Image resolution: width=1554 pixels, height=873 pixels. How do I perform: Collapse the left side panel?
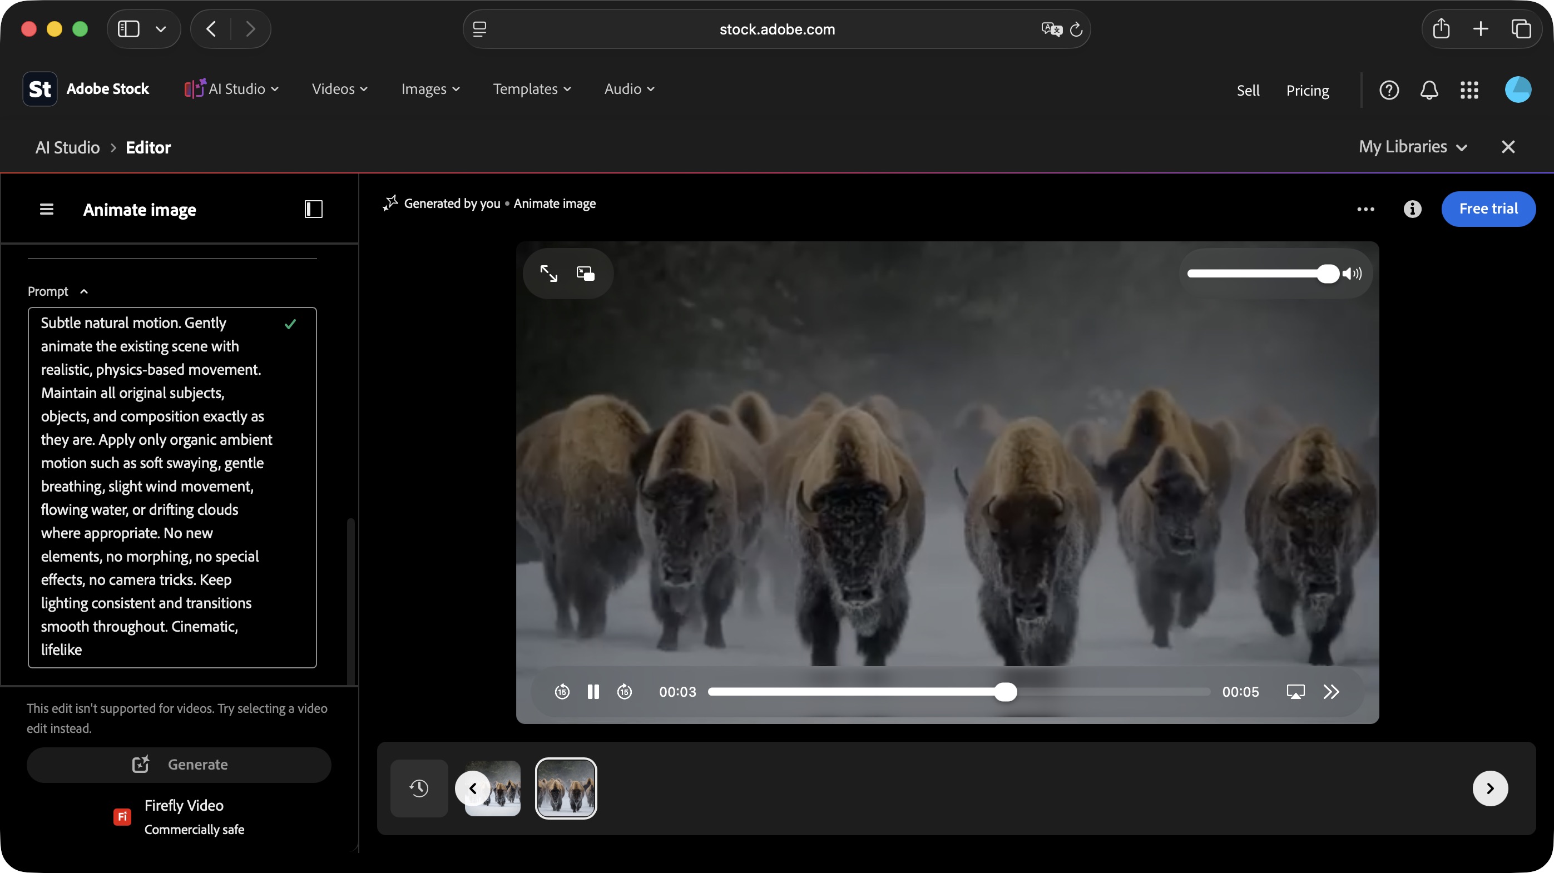pos(313,209)
